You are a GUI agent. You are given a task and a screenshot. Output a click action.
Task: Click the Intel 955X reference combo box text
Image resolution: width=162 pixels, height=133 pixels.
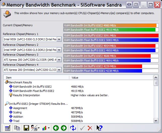tap(30, 39)
